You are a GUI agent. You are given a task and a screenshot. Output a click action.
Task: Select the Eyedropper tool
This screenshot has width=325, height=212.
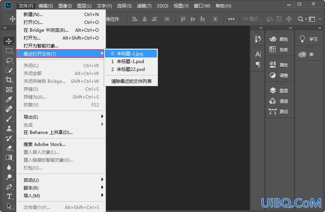tap(9, 99)
